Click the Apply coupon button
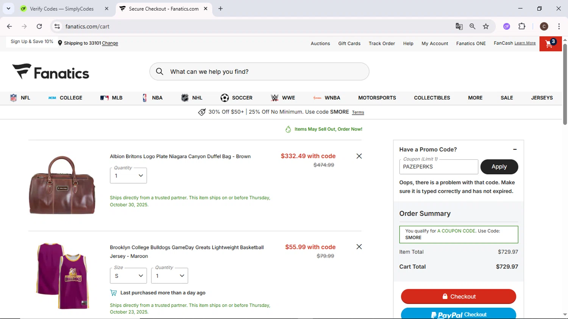Screen dimensions: 568x319 499,167
